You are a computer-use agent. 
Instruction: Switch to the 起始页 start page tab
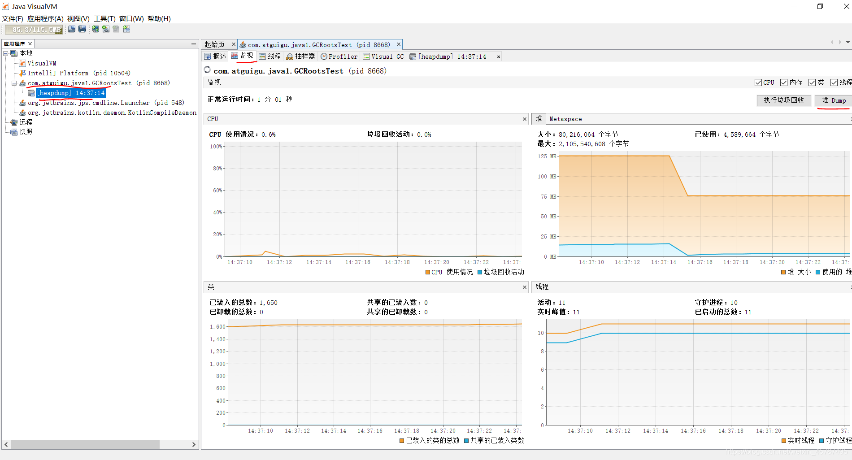215,44
